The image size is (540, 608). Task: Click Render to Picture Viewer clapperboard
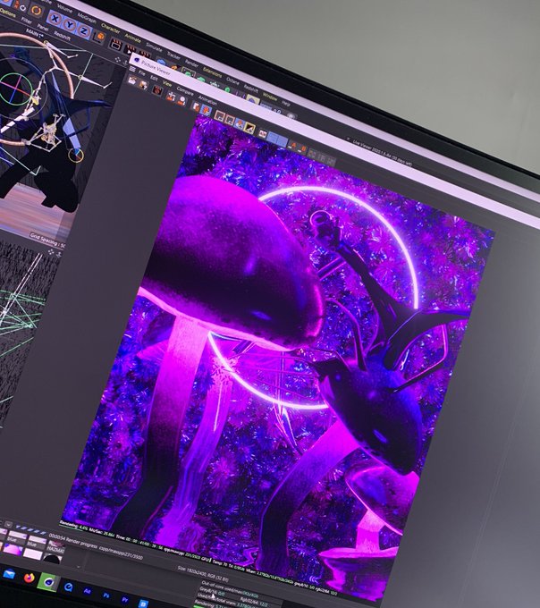click(130, 49)
